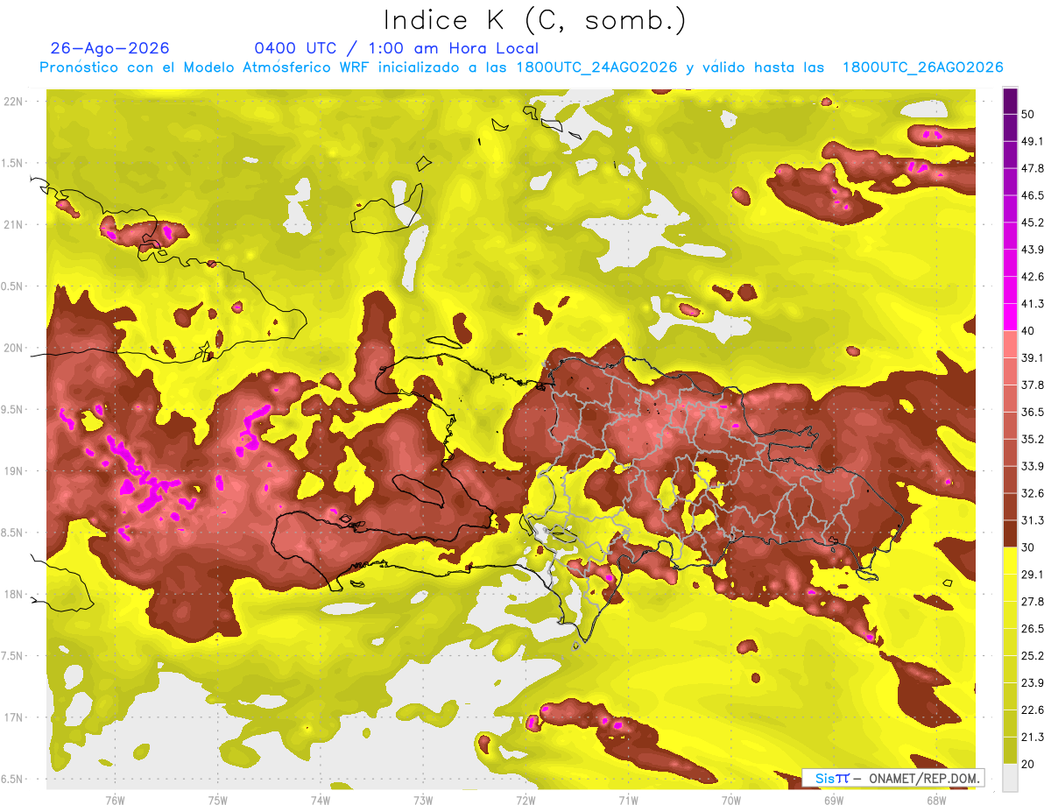1051x812 pixels.
Task: Click the longitude label '71W'
Action: (x=628, y=800)
